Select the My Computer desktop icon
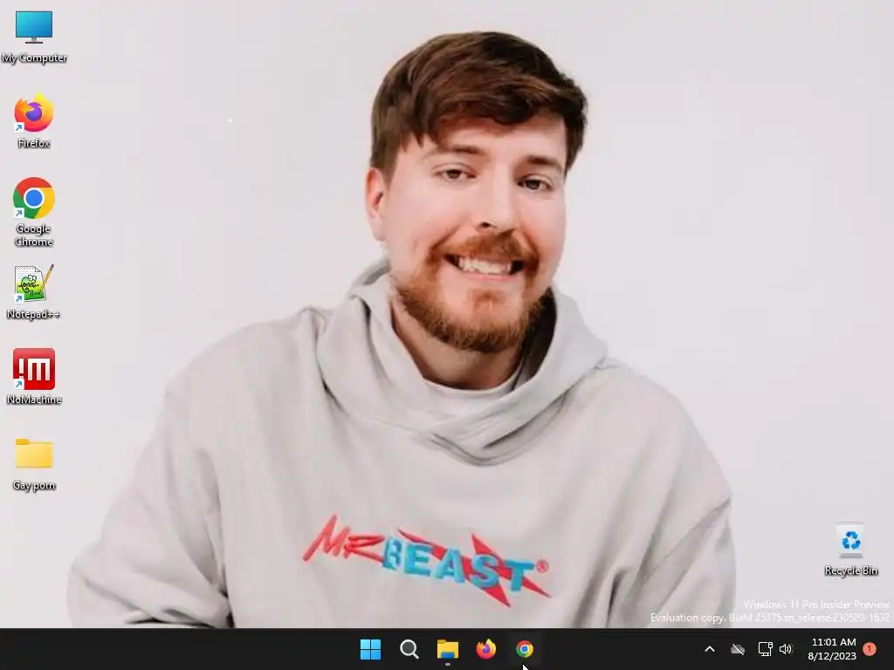 coord(34,37)
